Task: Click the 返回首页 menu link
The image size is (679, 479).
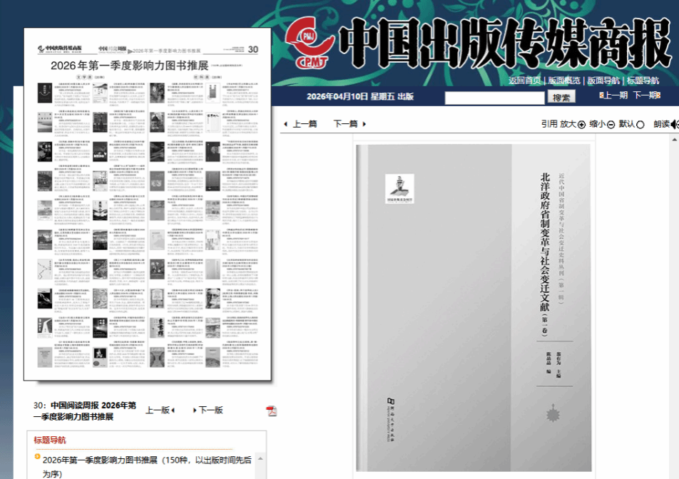Action: pos(524,81)
